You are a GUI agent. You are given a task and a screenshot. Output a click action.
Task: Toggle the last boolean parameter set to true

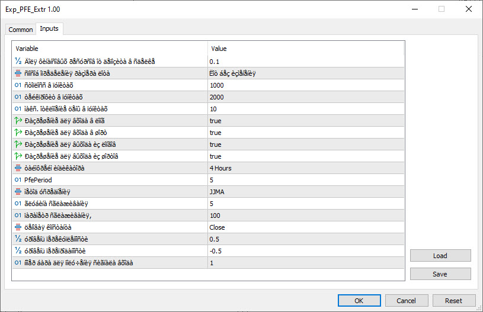[215, 156]
